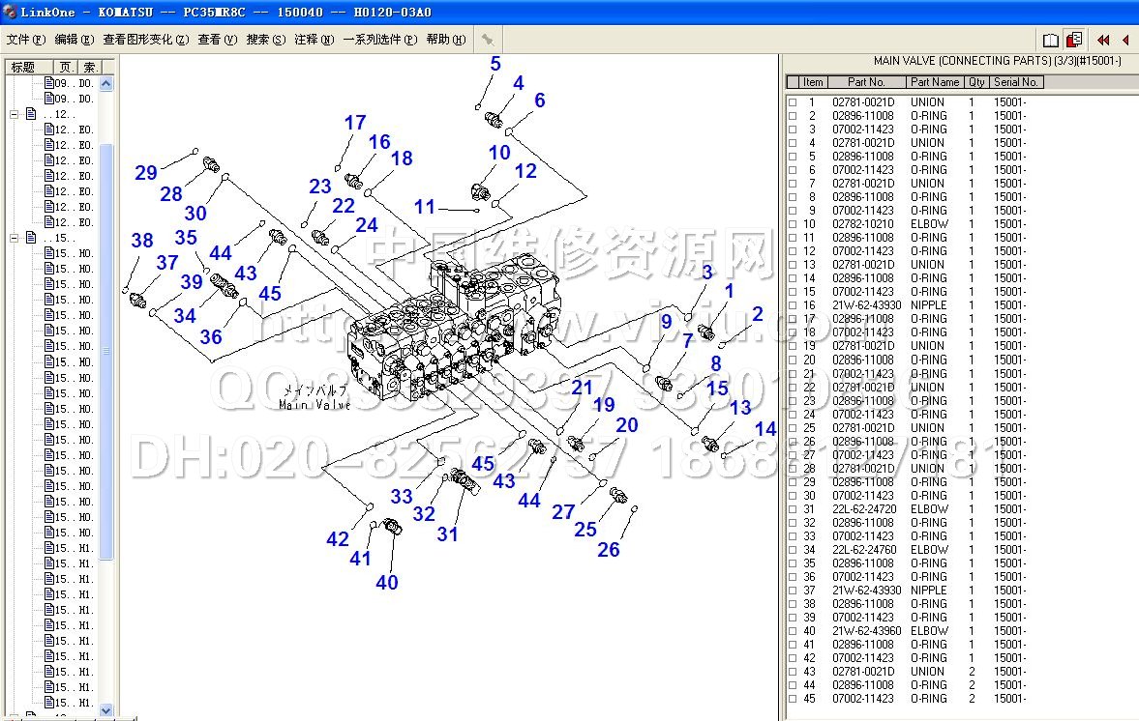Image resolution: width=1139 pixels, height=721 pixels.
Task: Click callout number 10 on the elbow part
Action: click(x=498, y=153)
